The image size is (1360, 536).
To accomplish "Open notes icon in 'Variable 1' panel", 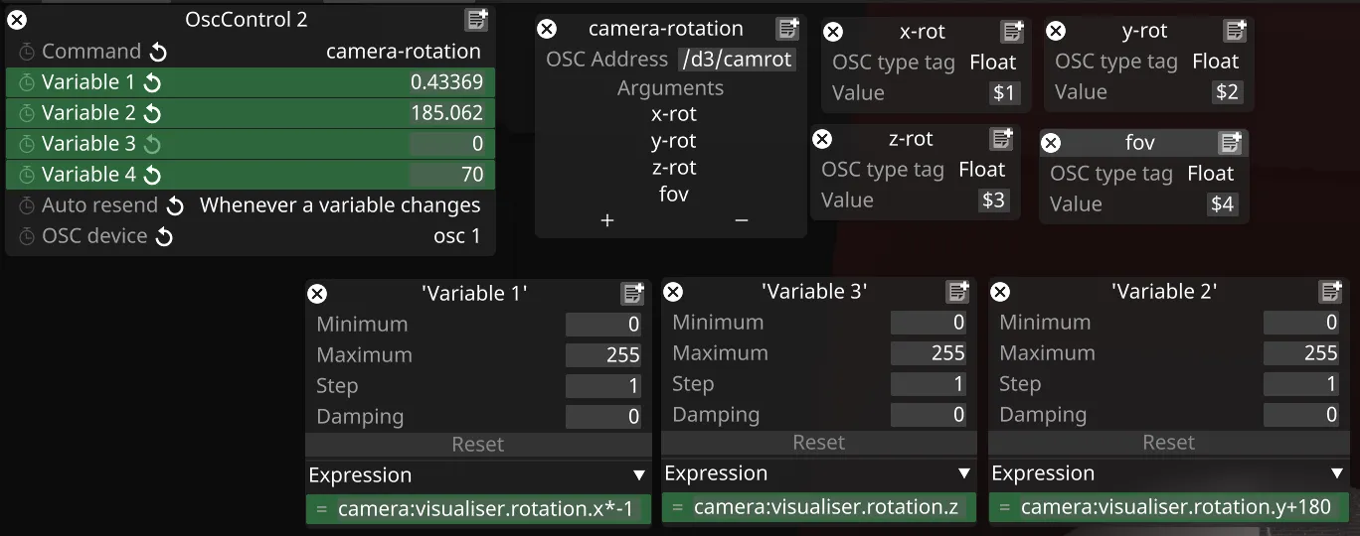I will (633, 293).
